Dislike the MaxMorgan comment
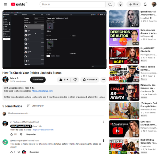The image size is (160, 154). pyautogui.click(x=19, y=152)
